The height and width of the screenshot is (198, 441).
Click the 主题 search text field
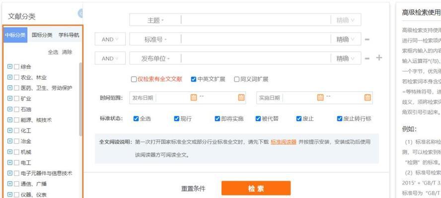256,20
